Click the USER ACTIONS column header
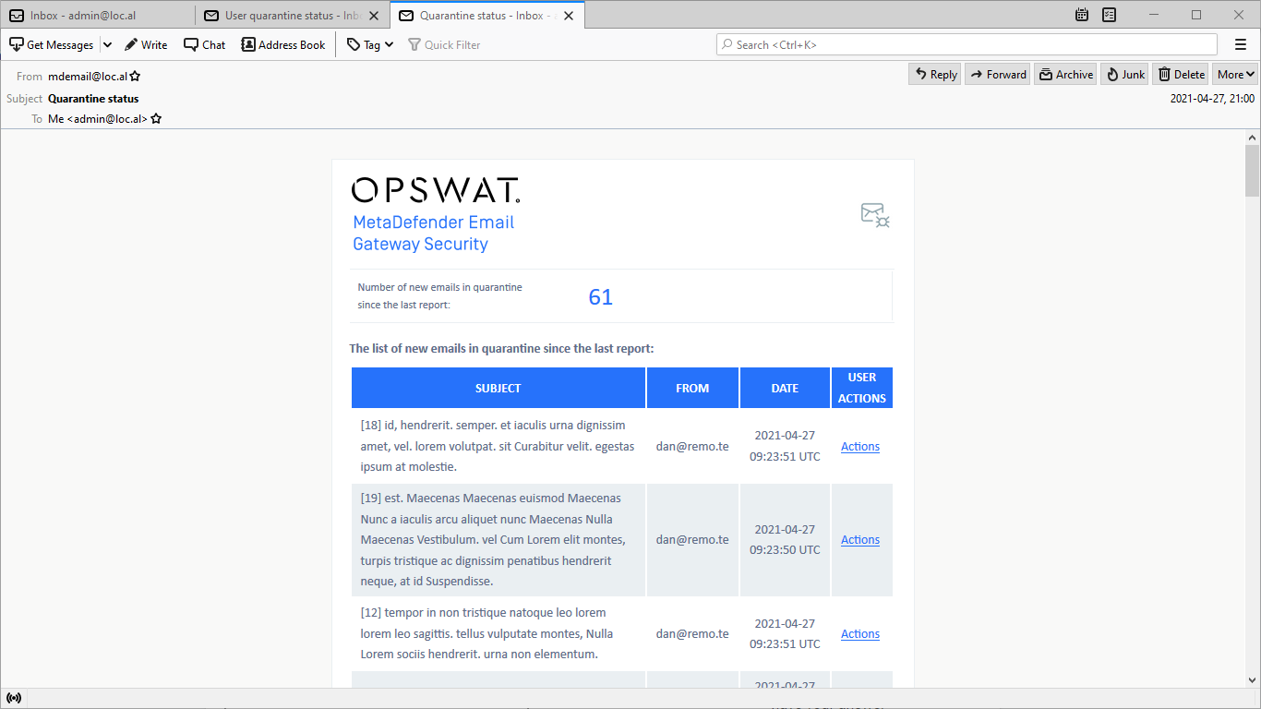1261x709 pixels. click(x=862, y=388)
